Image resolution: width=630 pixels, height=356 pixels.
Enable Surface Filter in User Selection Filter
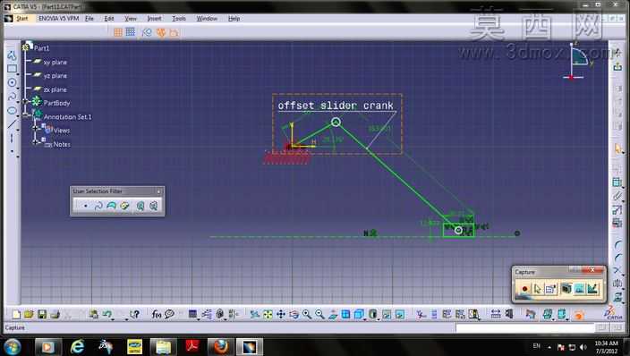(111, 206)
